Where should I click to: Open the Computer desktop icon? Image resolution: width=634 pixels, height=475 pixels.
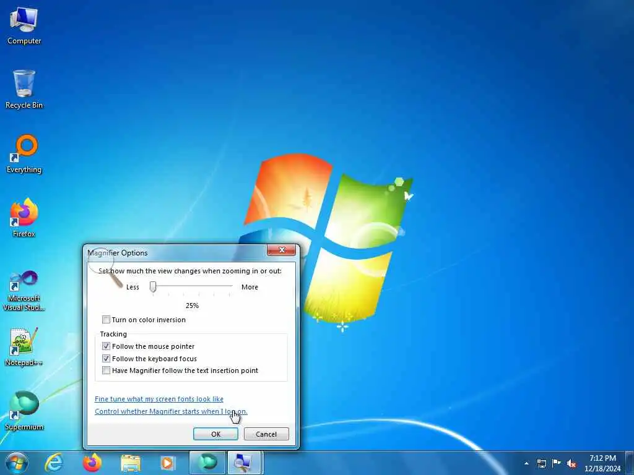24,25
